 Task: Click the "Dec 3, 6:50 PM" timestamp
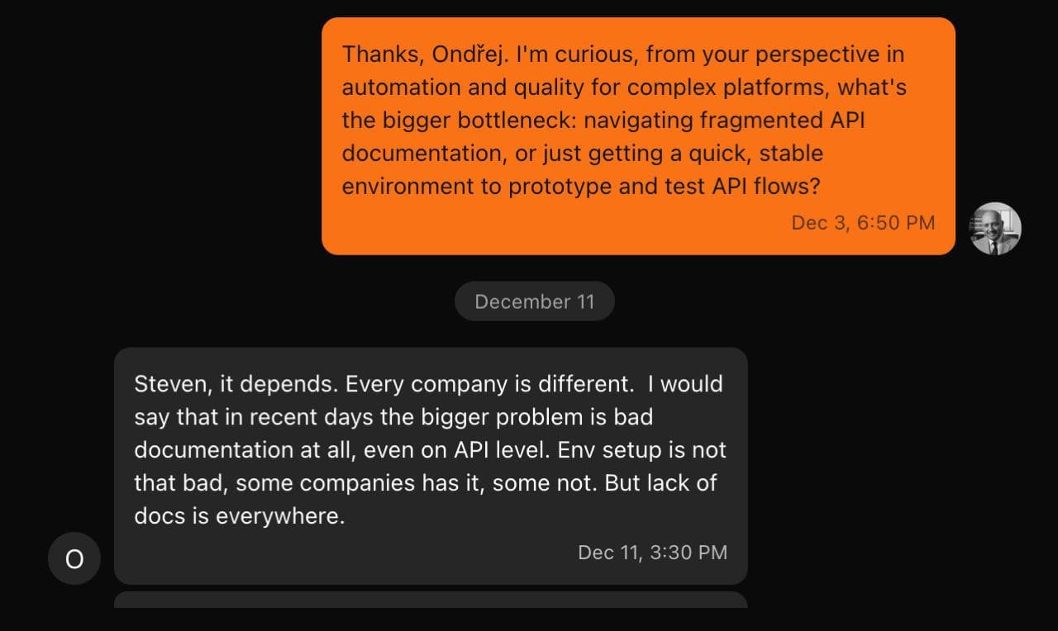(x=863, y=222)
